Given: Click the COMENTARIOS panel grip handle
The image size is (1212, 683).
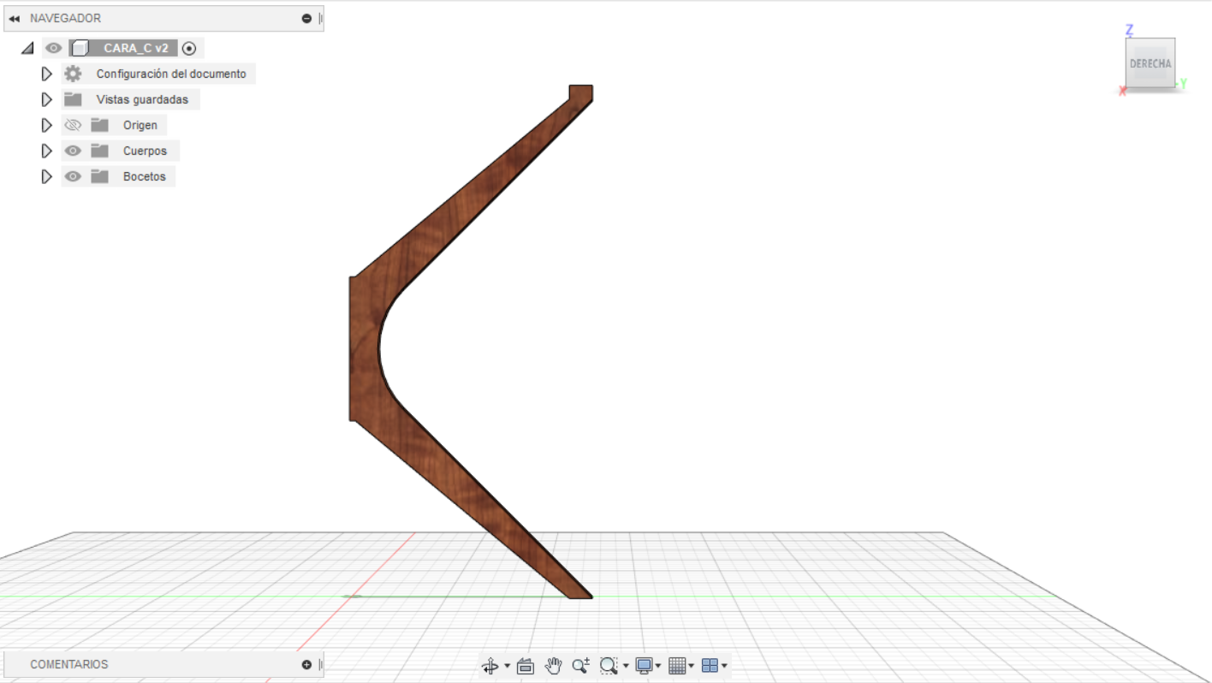Looking at the screenshot, I should 320,664.
